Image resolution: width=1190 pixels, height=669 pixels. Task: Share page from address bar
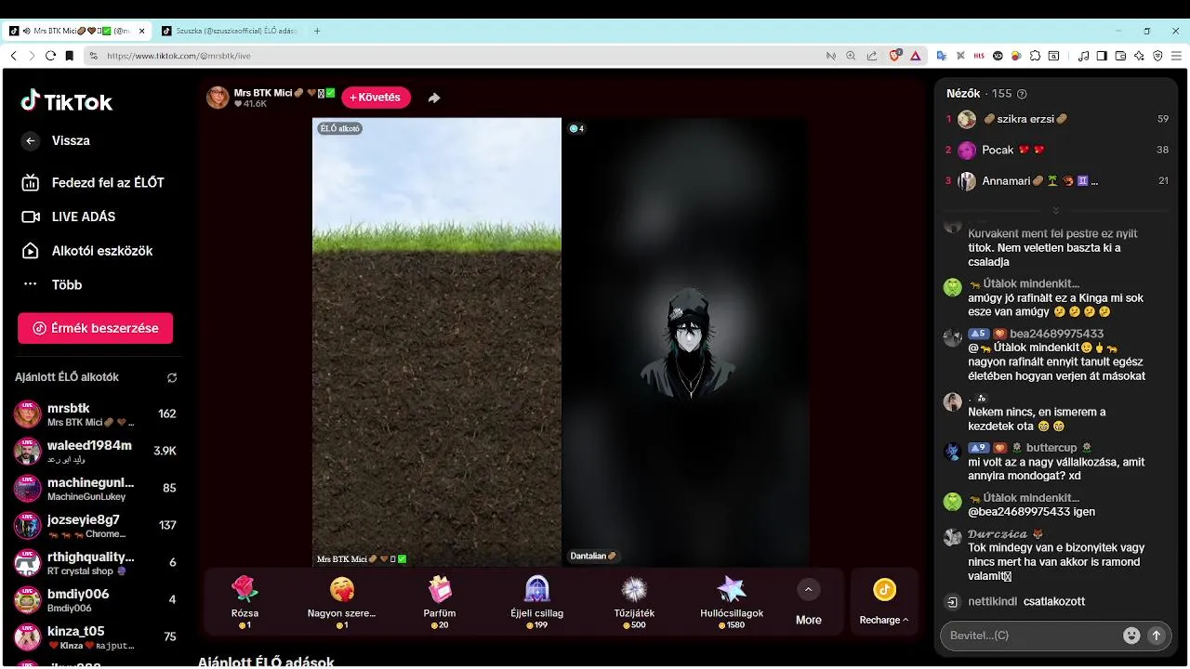point(871,56)
